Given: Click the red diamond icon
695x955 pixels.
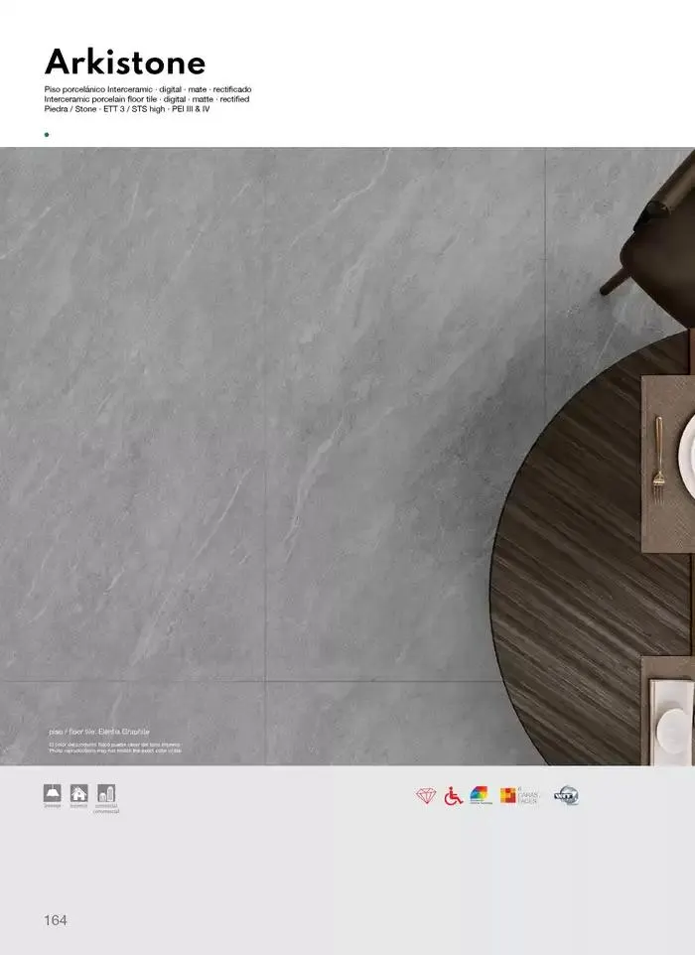Looking at the screenshot, I should [426, 796].
